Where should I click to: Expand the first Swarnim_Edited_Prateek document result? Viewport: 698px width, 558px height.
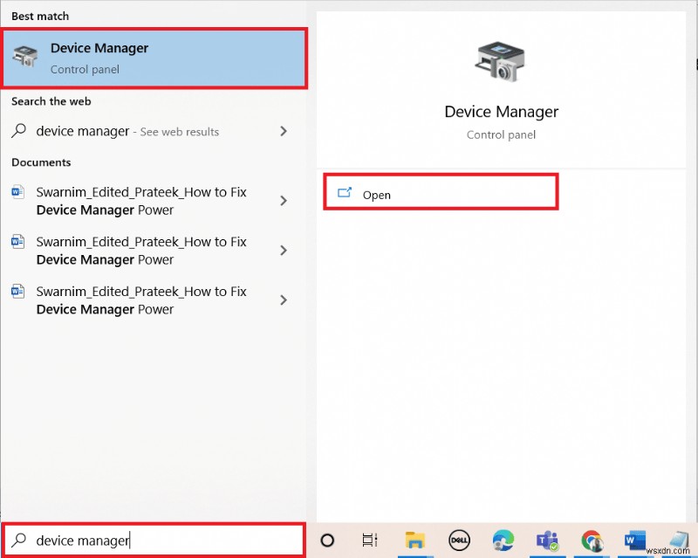click(283, 201)
